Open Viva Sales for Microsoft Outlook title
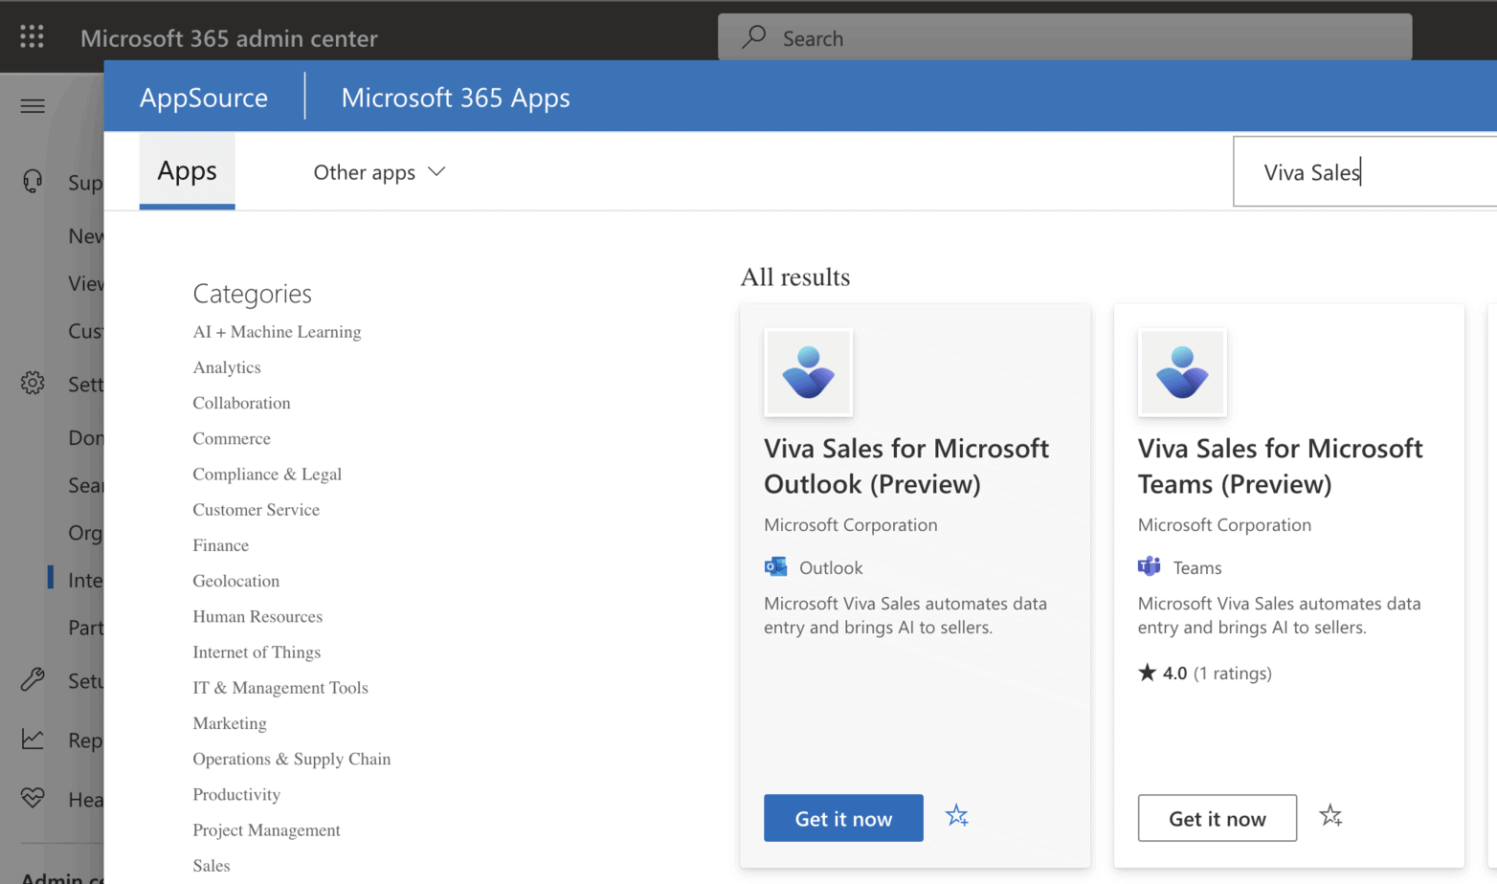The height and width of the screenshot is (884, 1497). click(x=906, y=466)
